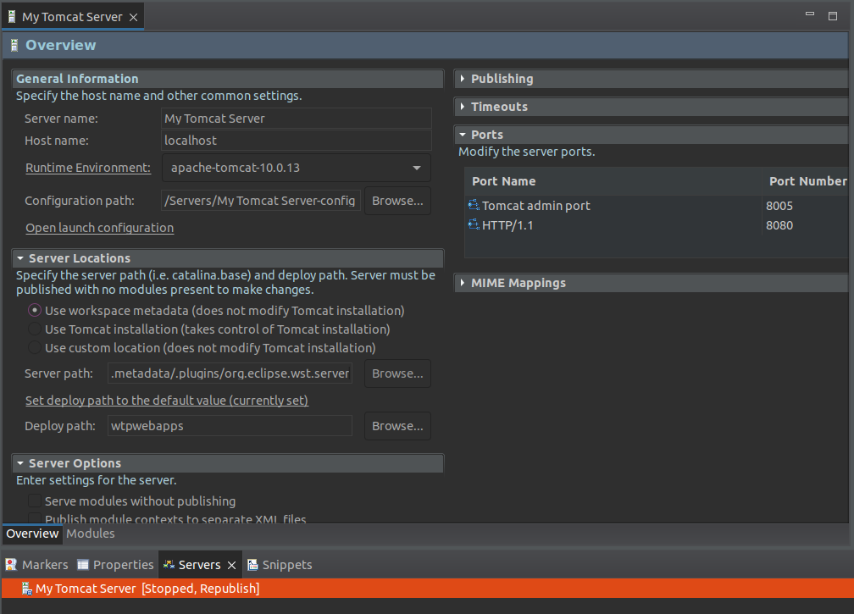Click the Host name input field
Image resolution: width=854 pixels, height=614 pixels.
tap(296, 141)
